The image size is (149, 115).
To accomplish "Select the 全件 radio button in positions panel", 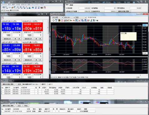I will point(47,84).
